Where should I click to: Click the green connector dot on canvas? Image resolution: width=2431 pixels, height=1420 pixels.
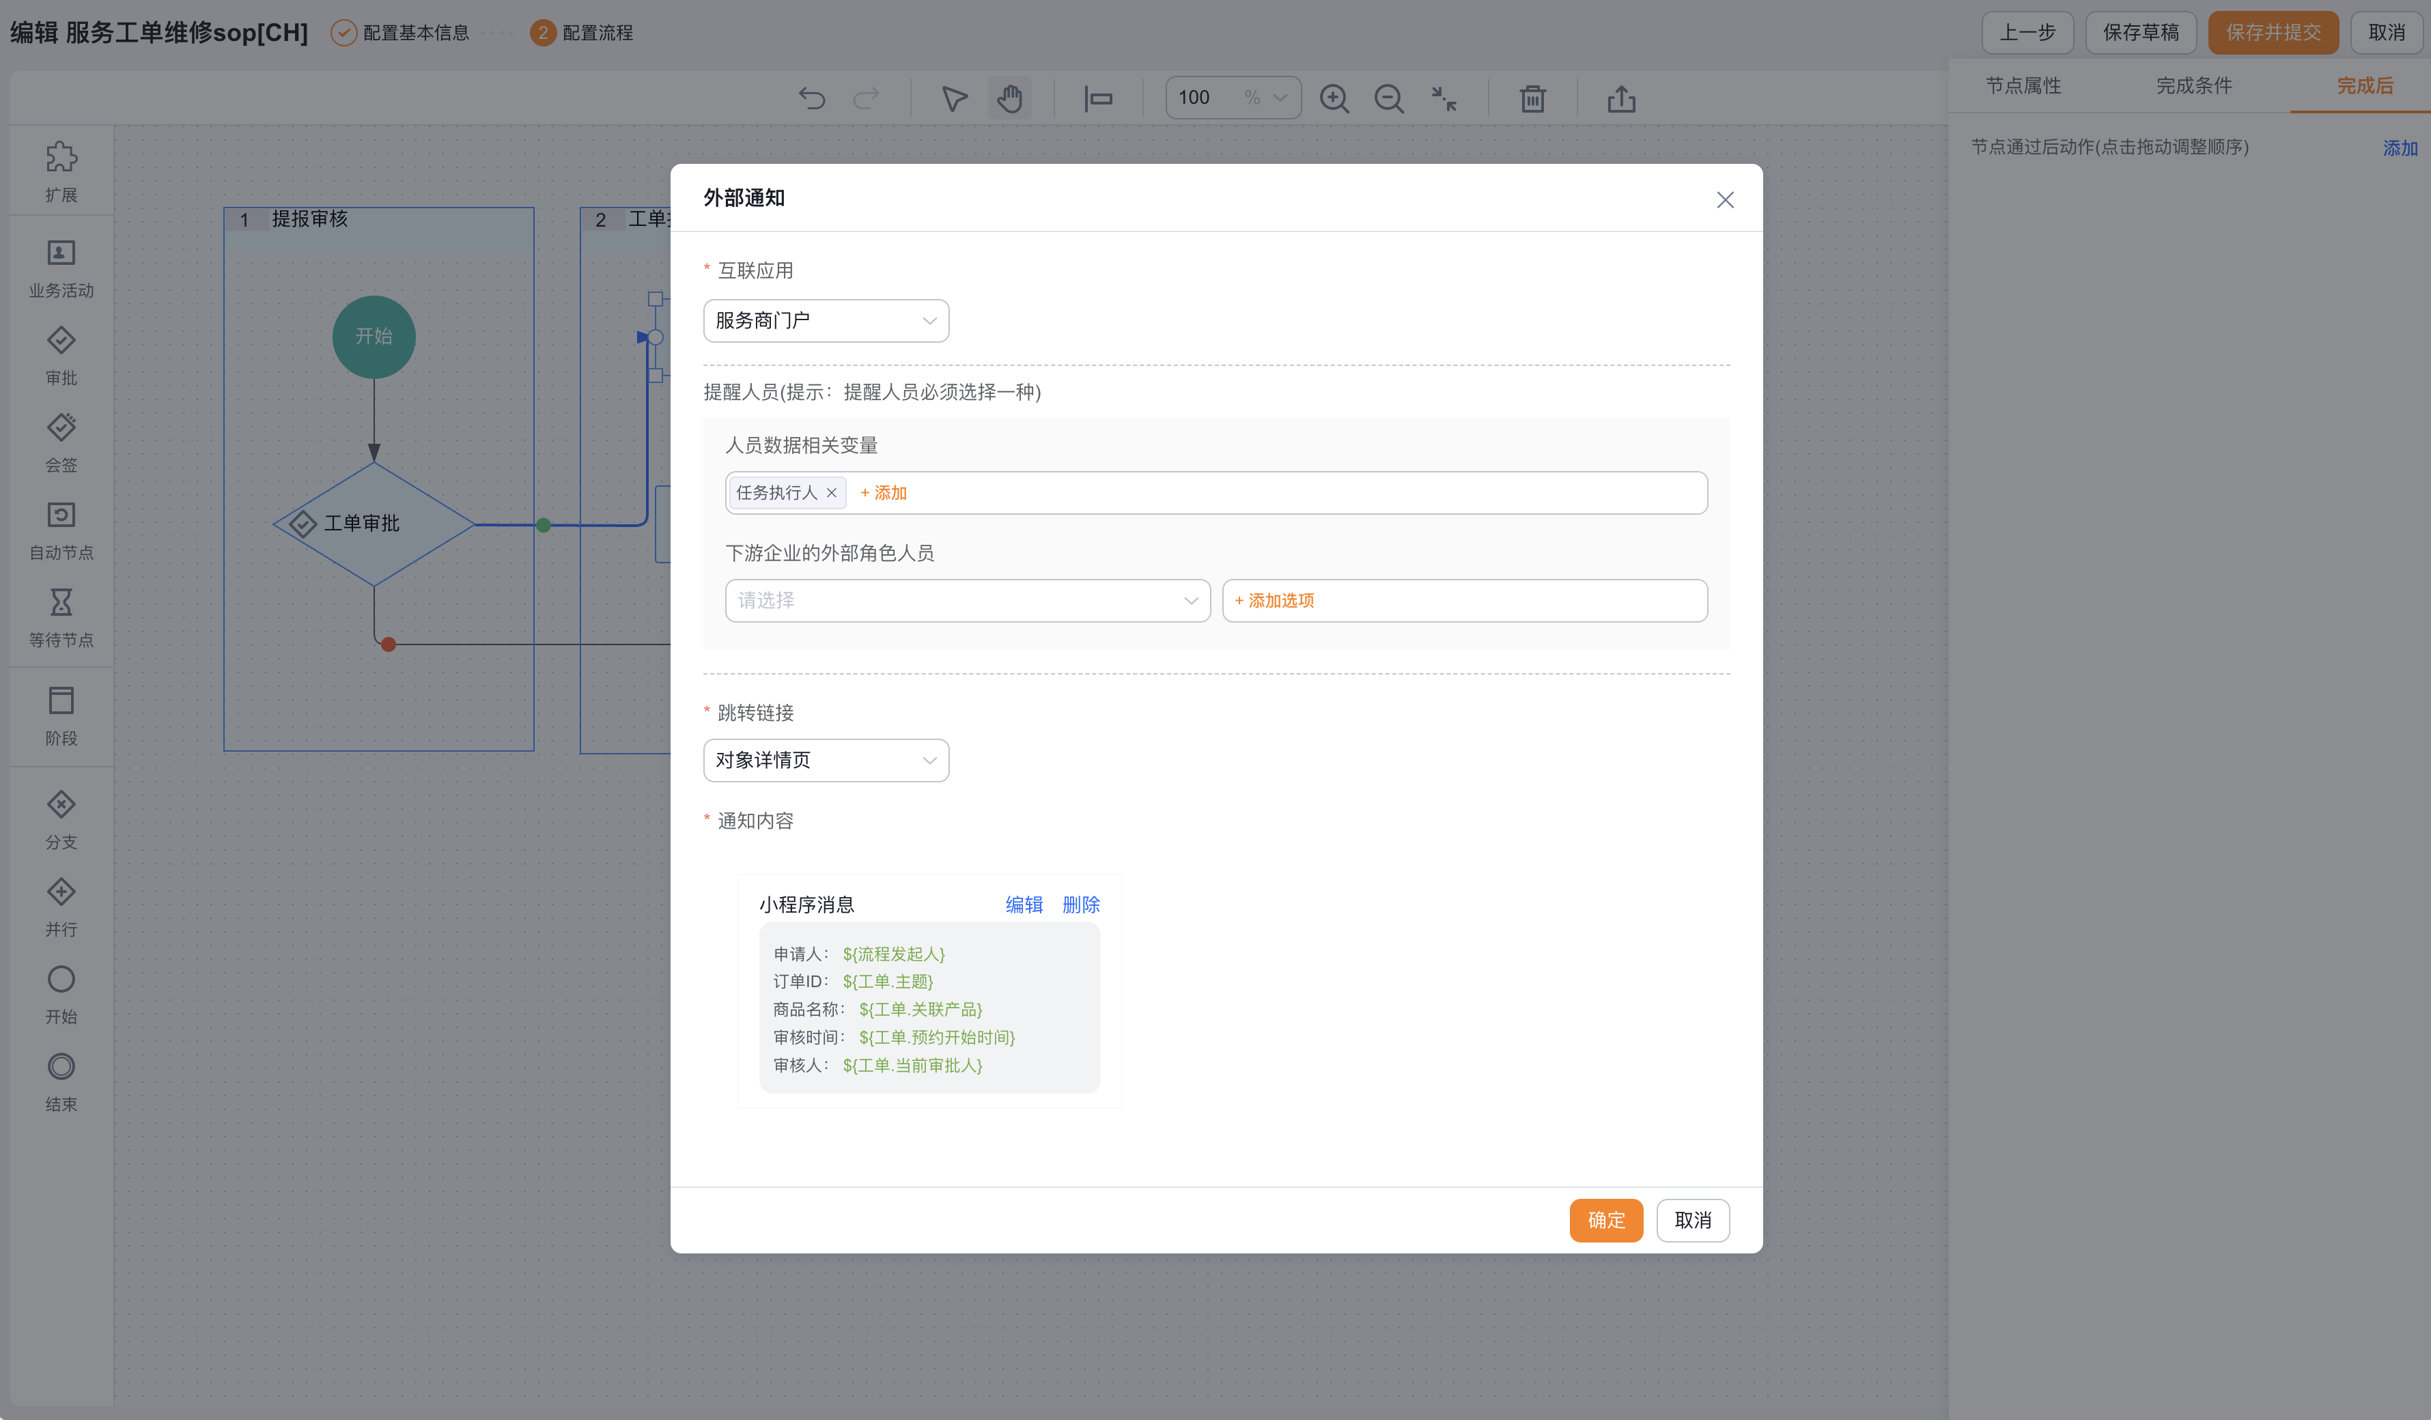coord(543,525)
